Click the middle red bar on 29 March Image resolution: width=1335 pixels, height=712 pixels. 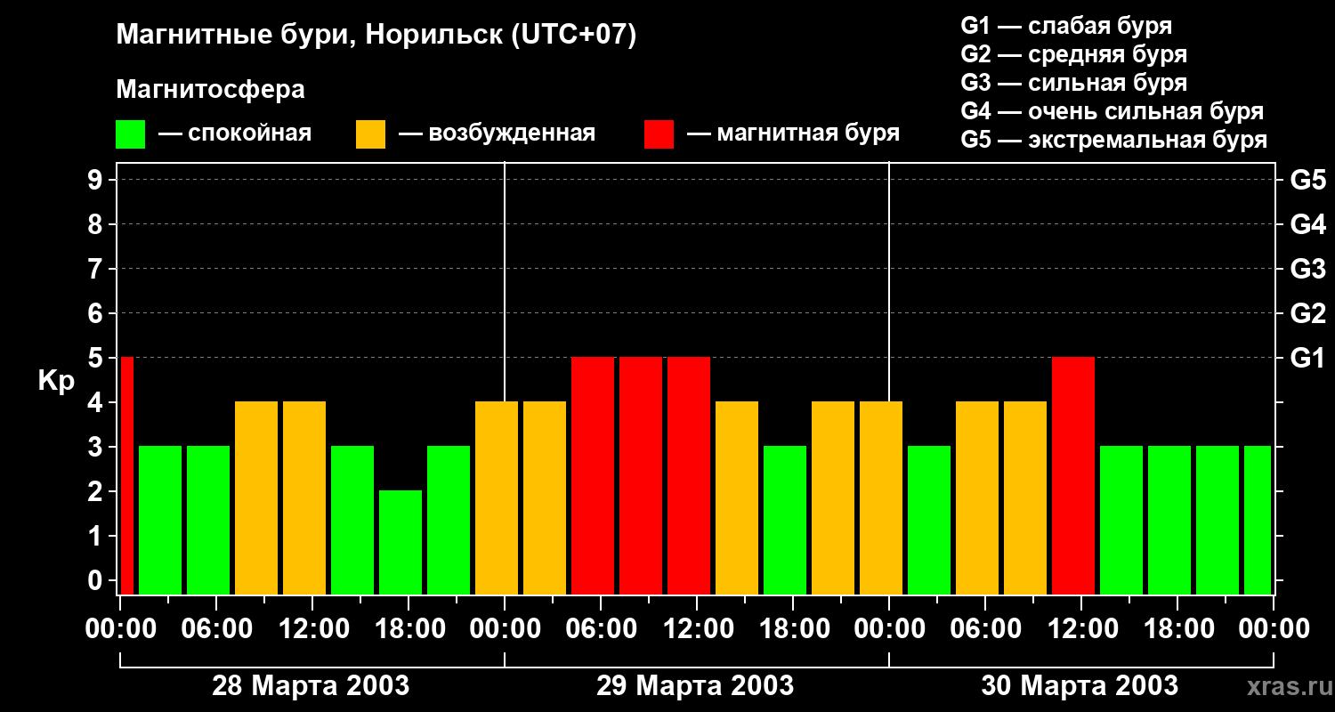[x=641, y=475]
